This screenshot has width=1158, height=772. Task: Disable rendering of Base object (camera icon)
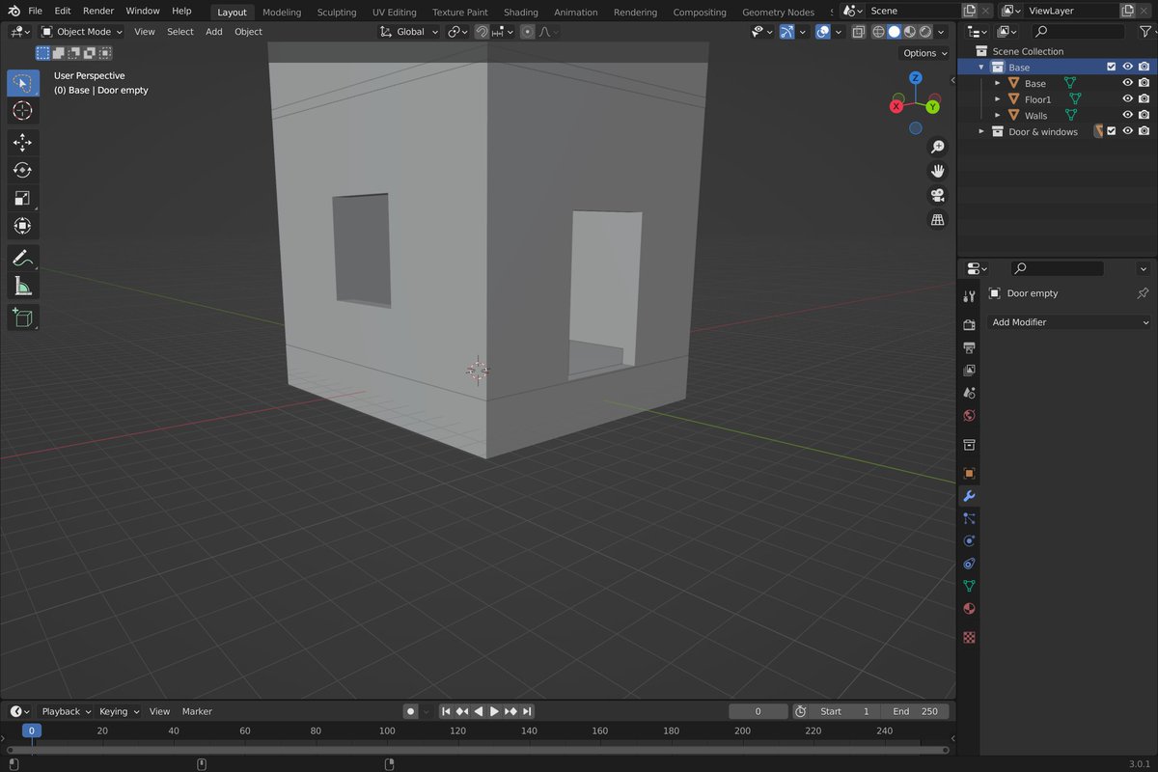[1144, 84]
